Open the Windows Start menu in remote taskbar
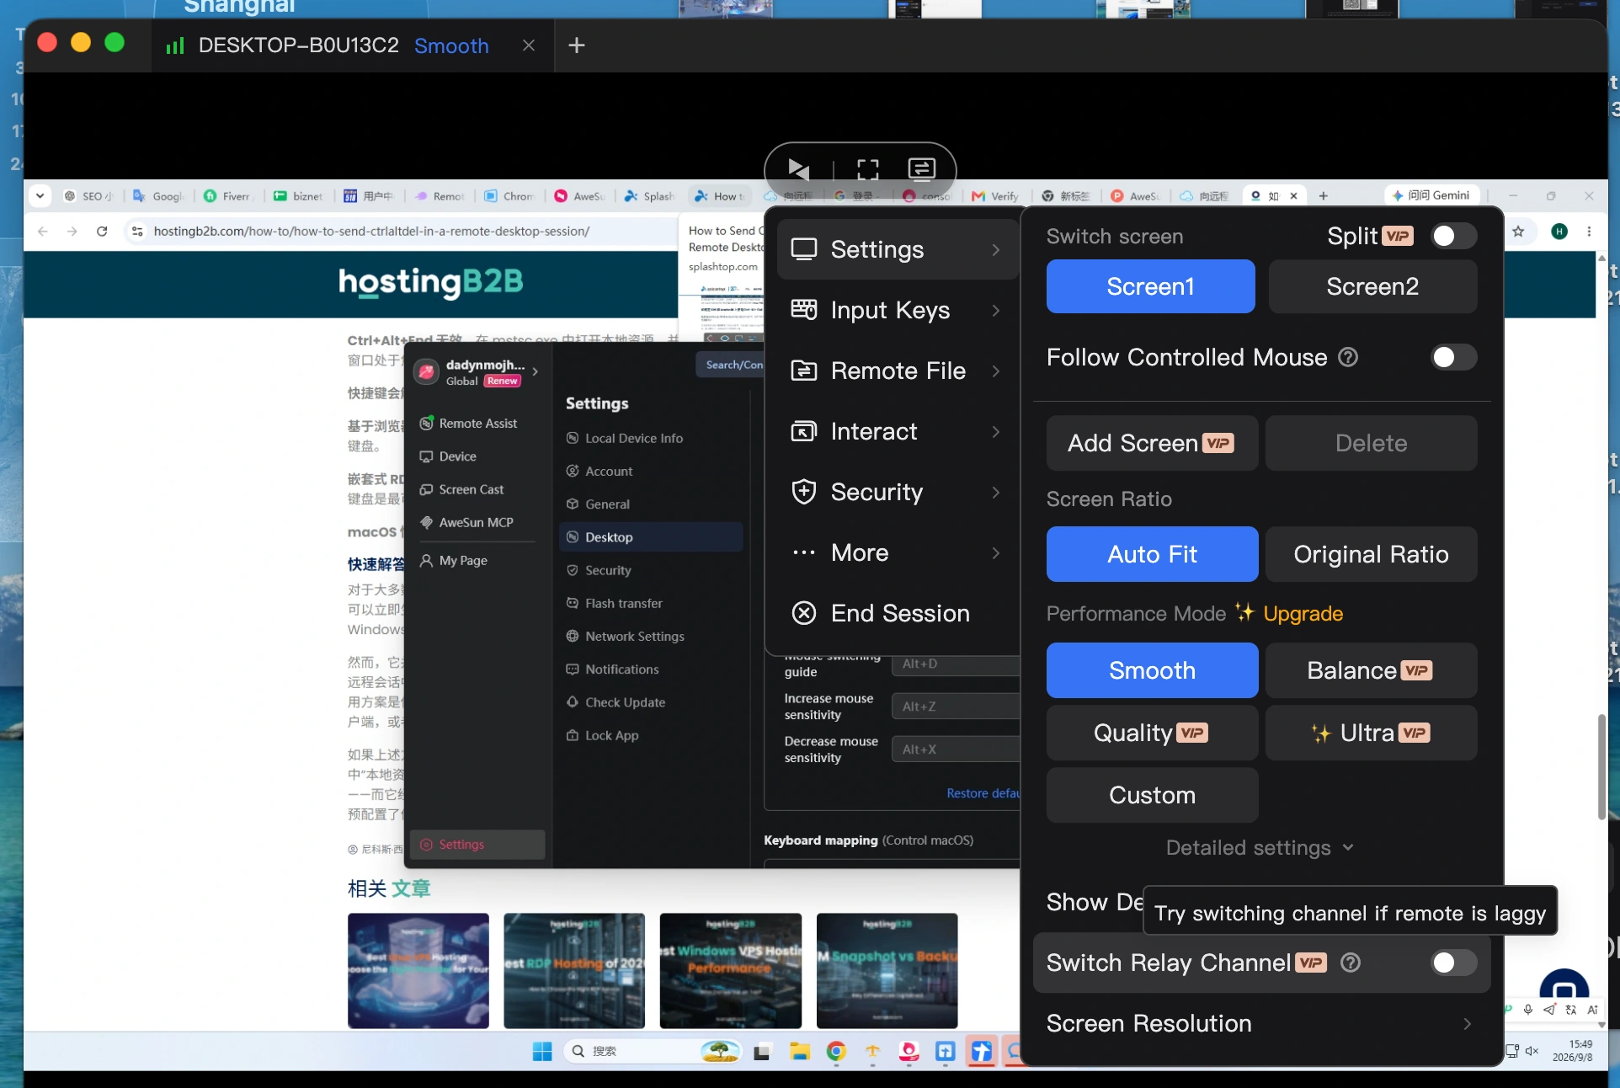 (x=542, y=1051)
